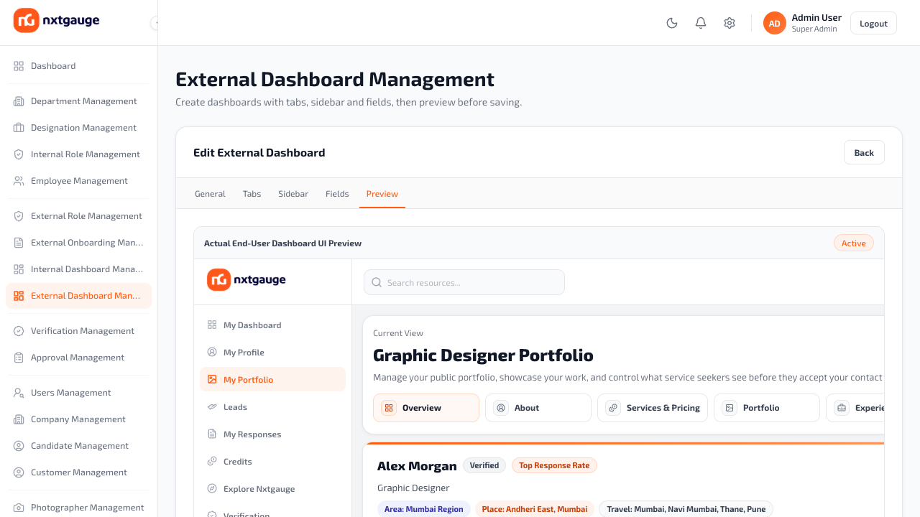Open Users Management in sidebar
The width and height of the screenshot is (920, 517).
[x=79, y=393]
